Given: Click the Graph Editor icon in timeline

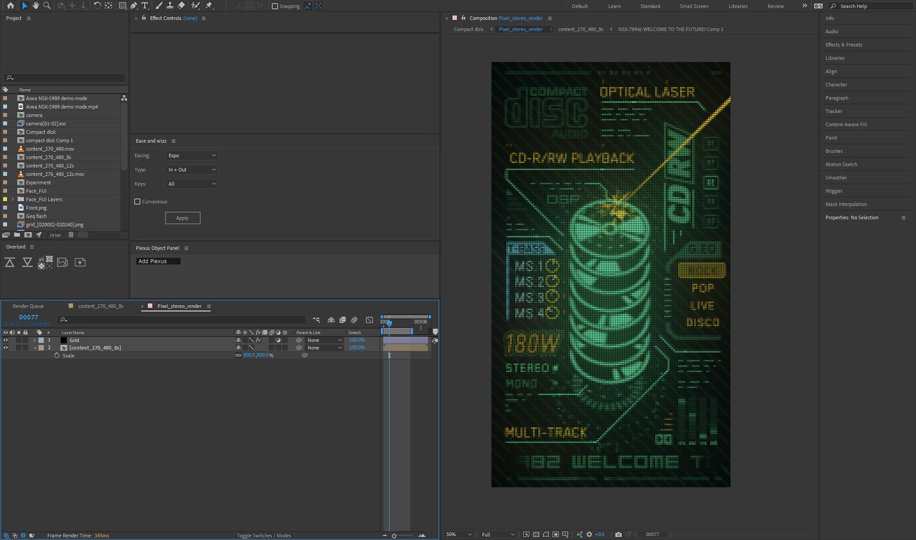Looking at the screenshot, I should (369, 320).
